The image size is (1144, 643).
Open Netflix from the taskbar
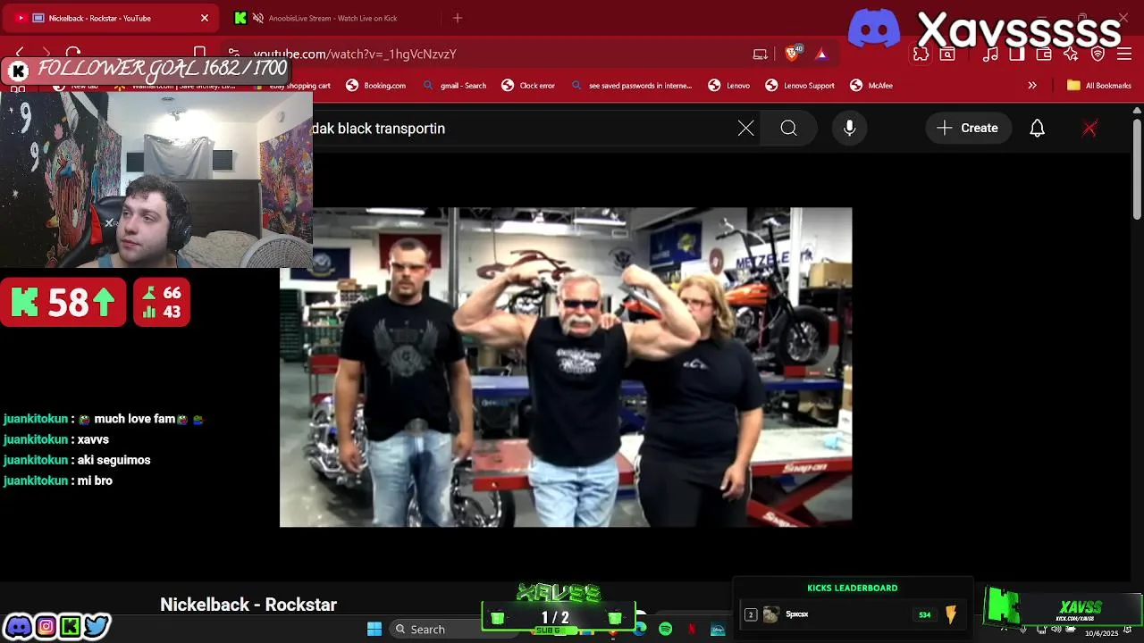click(692, 629)
